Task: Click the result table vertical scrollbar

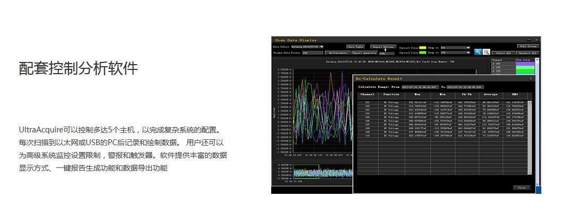Action: coord(529,137)
